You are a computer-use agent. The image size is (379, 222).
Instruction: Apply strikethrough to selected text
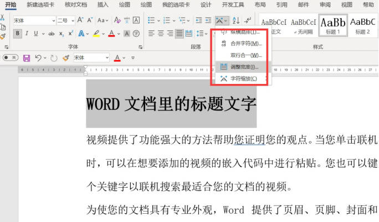pos(52,34)
